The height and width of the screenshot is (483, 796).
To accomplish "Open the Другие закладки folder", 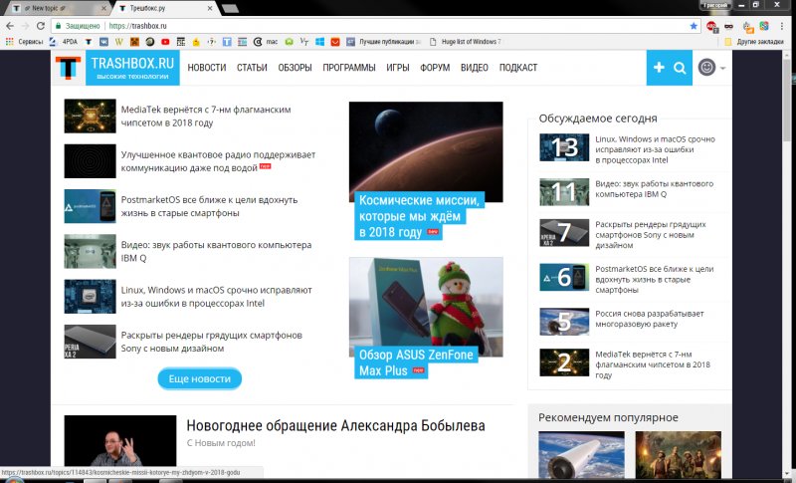I will point(754,42).
